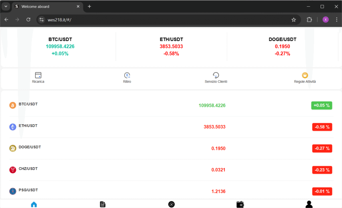The height and width of the screenshot is (208, 342).
Task: Bookmark this page with the star icon
Action: point(294,20)
